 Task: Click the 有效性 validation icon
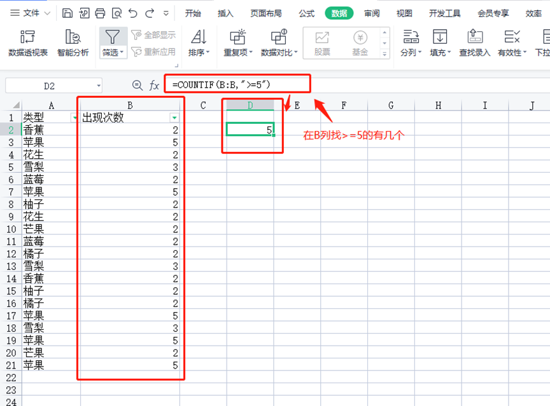pyautogui.click(x=512, y=36)
